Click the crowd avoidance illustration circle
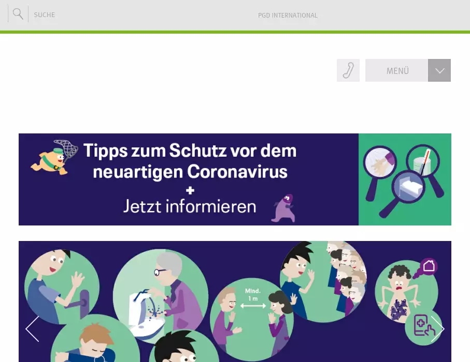 click(323, 281)
